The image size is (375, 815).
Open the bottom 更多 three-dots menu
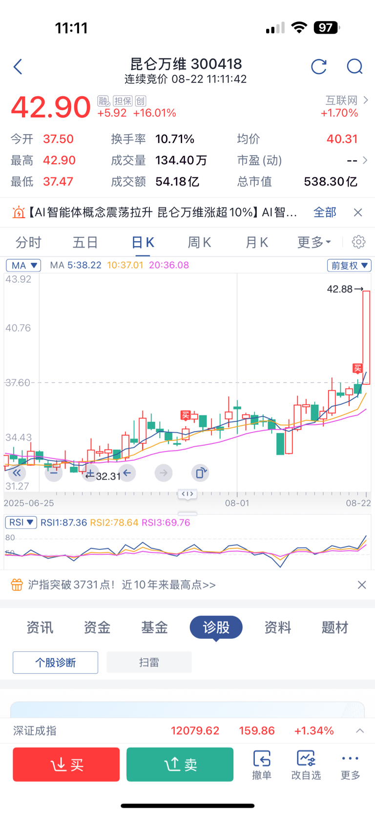350,765
